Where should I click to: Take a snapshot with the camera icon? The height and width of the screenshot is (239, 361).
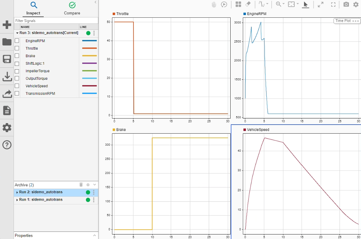pos(346,5)
